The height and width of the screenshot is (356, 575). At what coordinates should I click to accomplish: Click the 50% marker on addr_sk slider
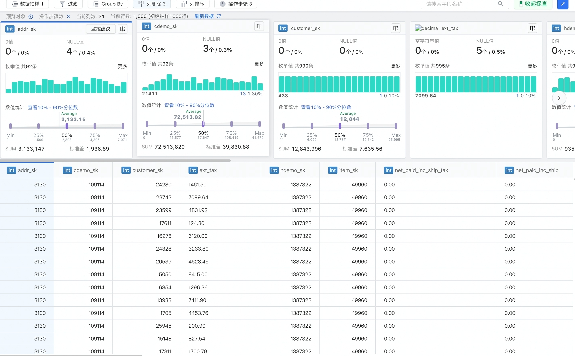click(x=67, y=126)
